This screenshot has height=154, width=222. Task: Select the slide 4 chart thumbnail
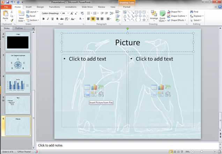tap(17, 83)
